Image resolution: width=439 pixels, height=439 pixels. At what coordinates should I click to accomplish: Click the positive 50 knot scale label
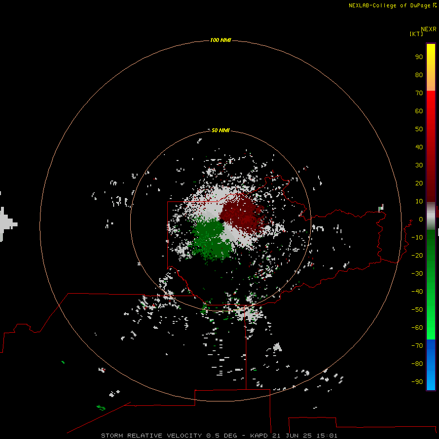[419, 129]
